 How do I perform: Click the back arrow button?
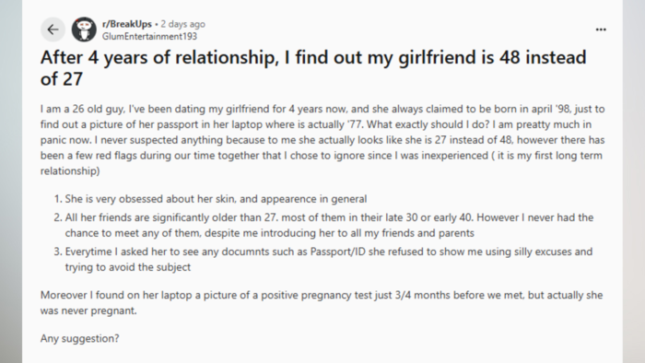pos(53,29)
